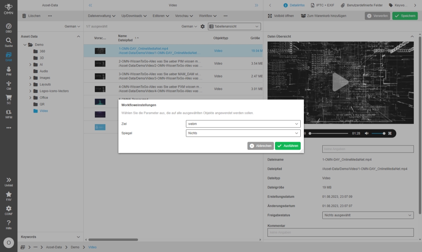
Task: Open the Dateiverwaltung menu
Action: pos(101,16)
